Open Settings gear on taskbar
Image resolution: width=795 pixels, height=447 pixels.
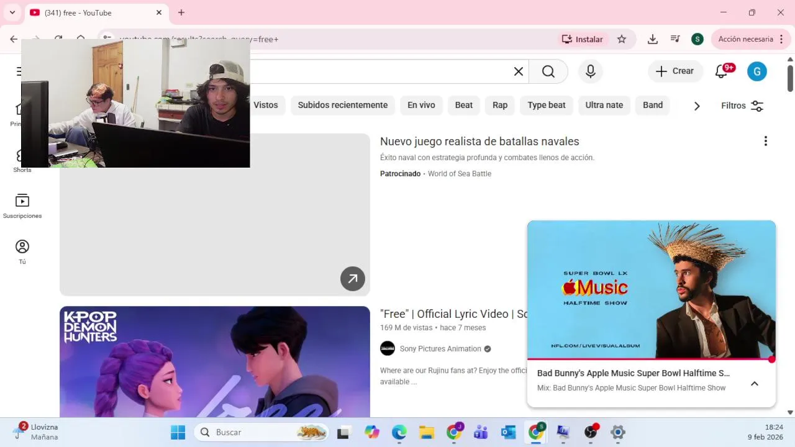pyautogui.click(x=617, y=432)
